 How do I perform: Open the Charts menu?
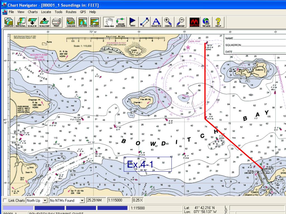33,12
